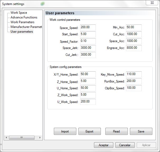Click the Key_Move_Speed field
Screen dimensions: 160x152
[134, 75]
